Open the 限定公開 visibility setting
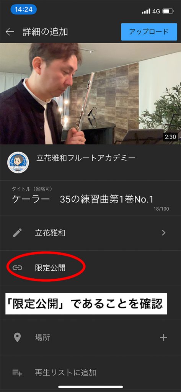The width and height of the screenshot is (181, 392). (90, 268)
